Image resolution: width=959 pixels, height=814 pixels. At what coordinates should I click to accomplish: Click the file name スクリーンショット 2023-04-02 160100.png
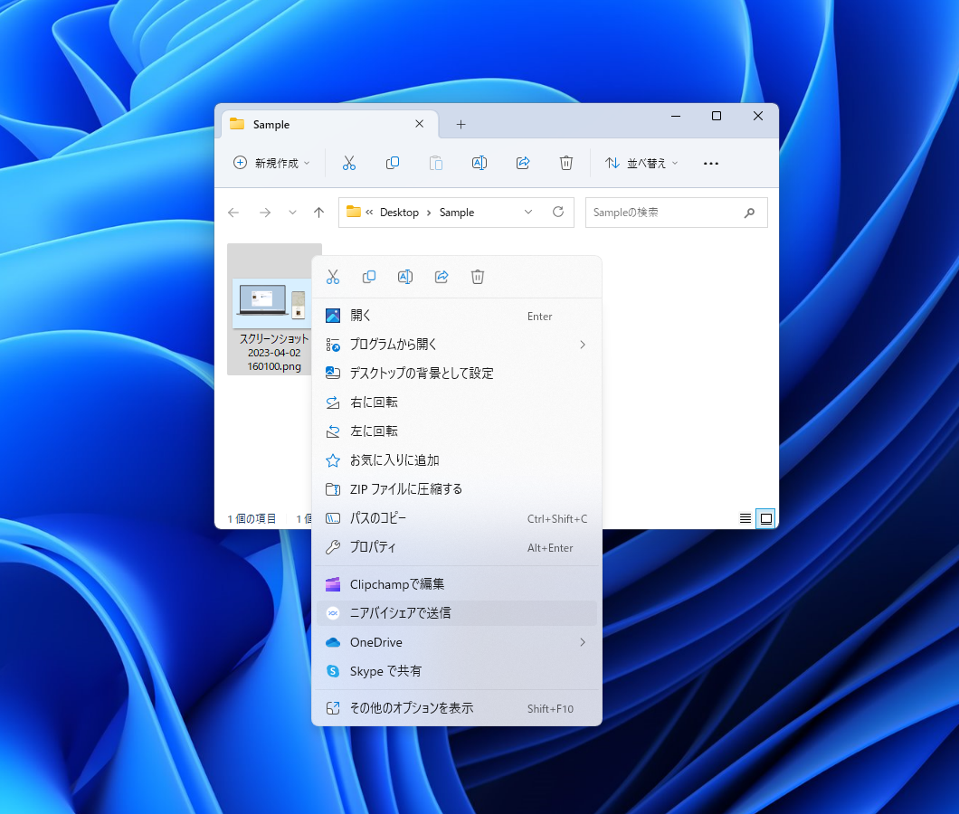point(274,352)
